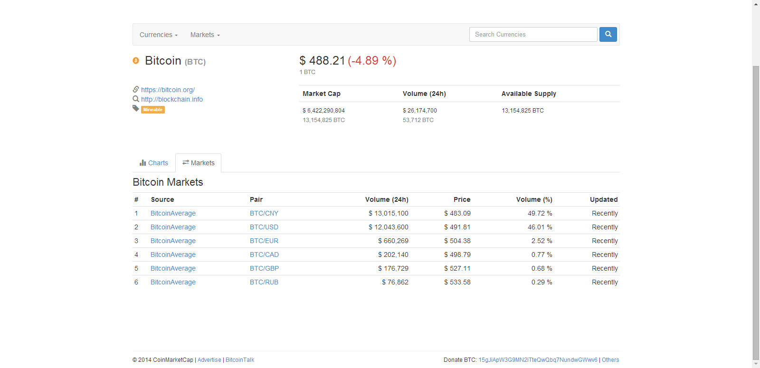Click the Bitcoin Markets heading
This screenshot has height=368, width=760.
[x=168, y=182]
